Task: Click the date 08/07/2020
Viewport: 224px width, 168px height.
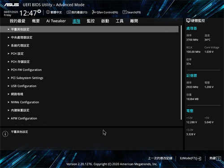Action: pyautogui.click(x=11, y=12)
